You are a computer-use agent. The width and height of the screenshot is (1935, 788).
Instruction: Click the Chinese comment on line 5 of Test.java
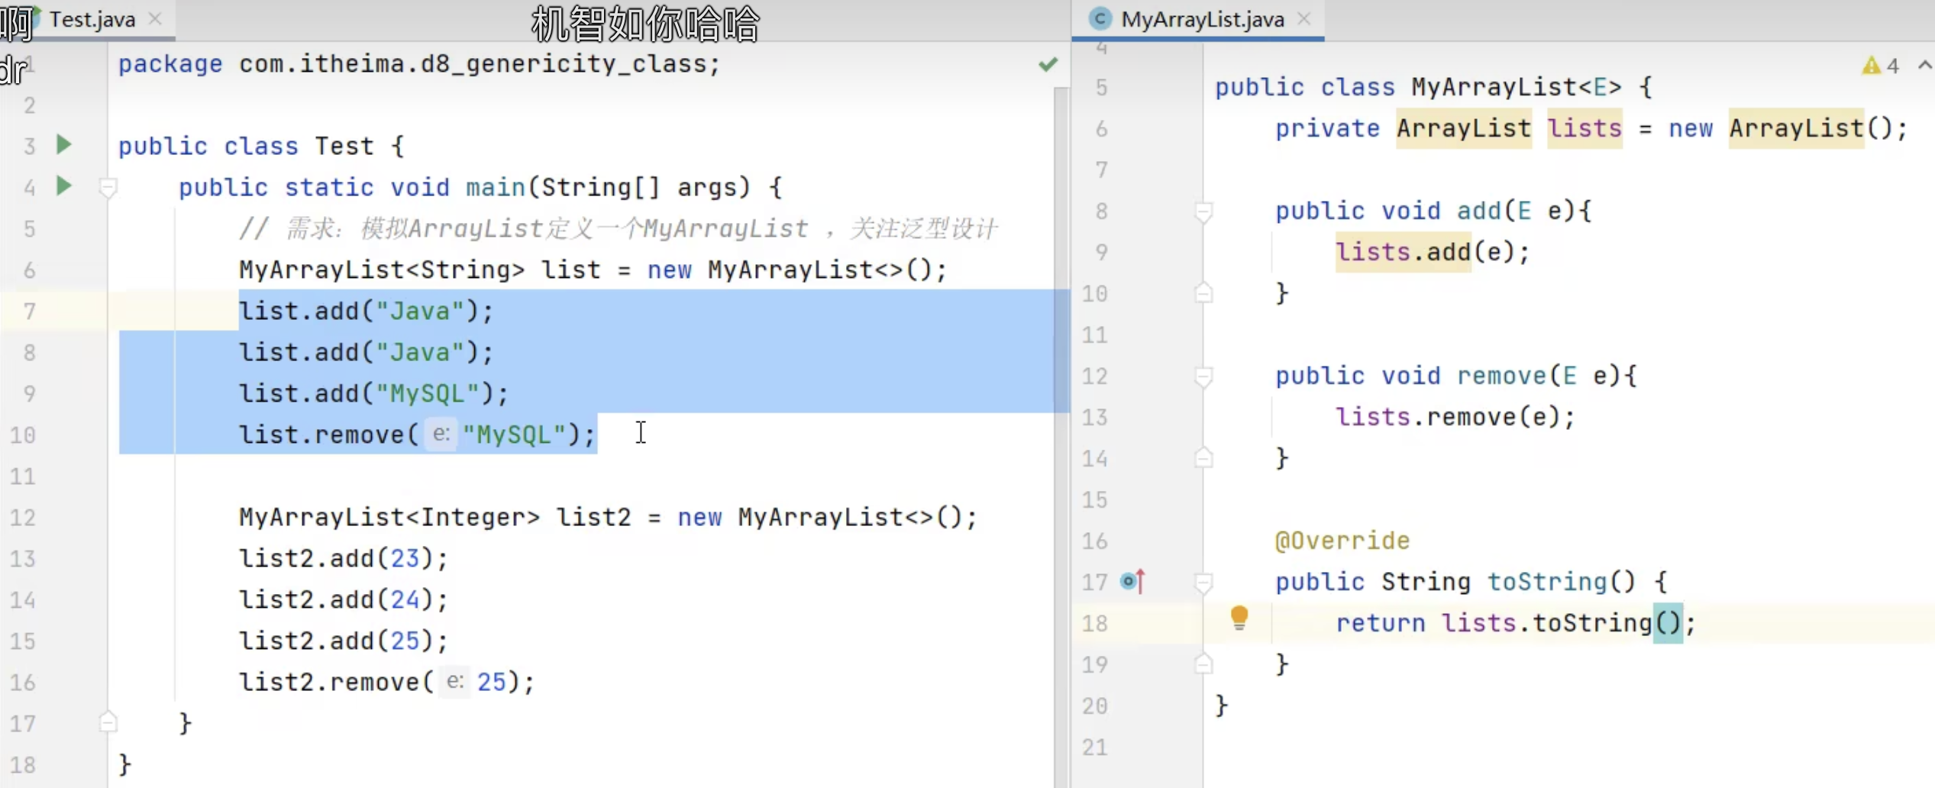pyautogui.click(x=618, y=228)
